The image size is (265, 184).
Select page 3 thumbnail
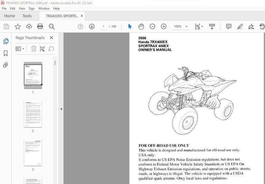tap(33, 153)
